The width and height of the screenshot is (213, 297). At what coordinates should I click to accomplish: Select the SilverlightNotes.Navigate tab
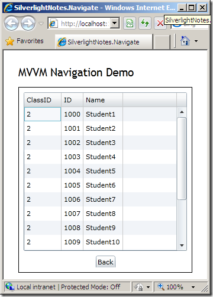(x=104, y=42)
